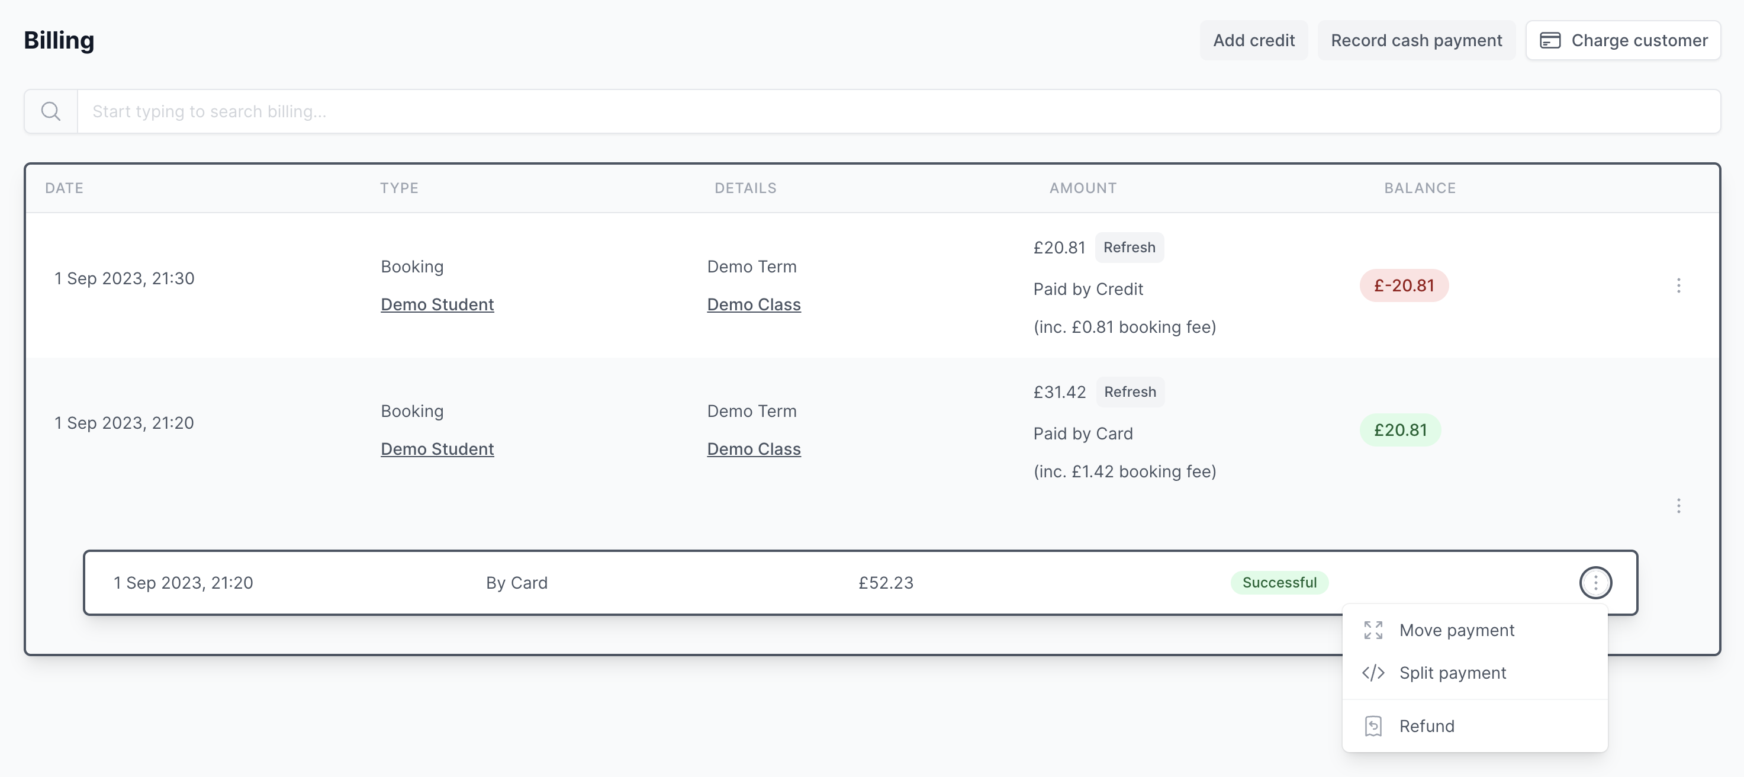The height and width of the screenshot is (777, 1744).
Task: Toggle the balance indicator £-20.81 on first row
Action: 1404,282
